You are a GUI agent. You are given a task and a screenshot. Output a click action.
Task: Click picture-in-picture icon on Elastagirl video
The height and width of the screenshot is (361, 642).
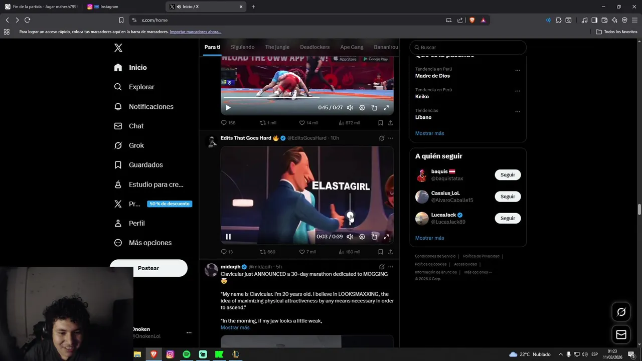point(374,237)
